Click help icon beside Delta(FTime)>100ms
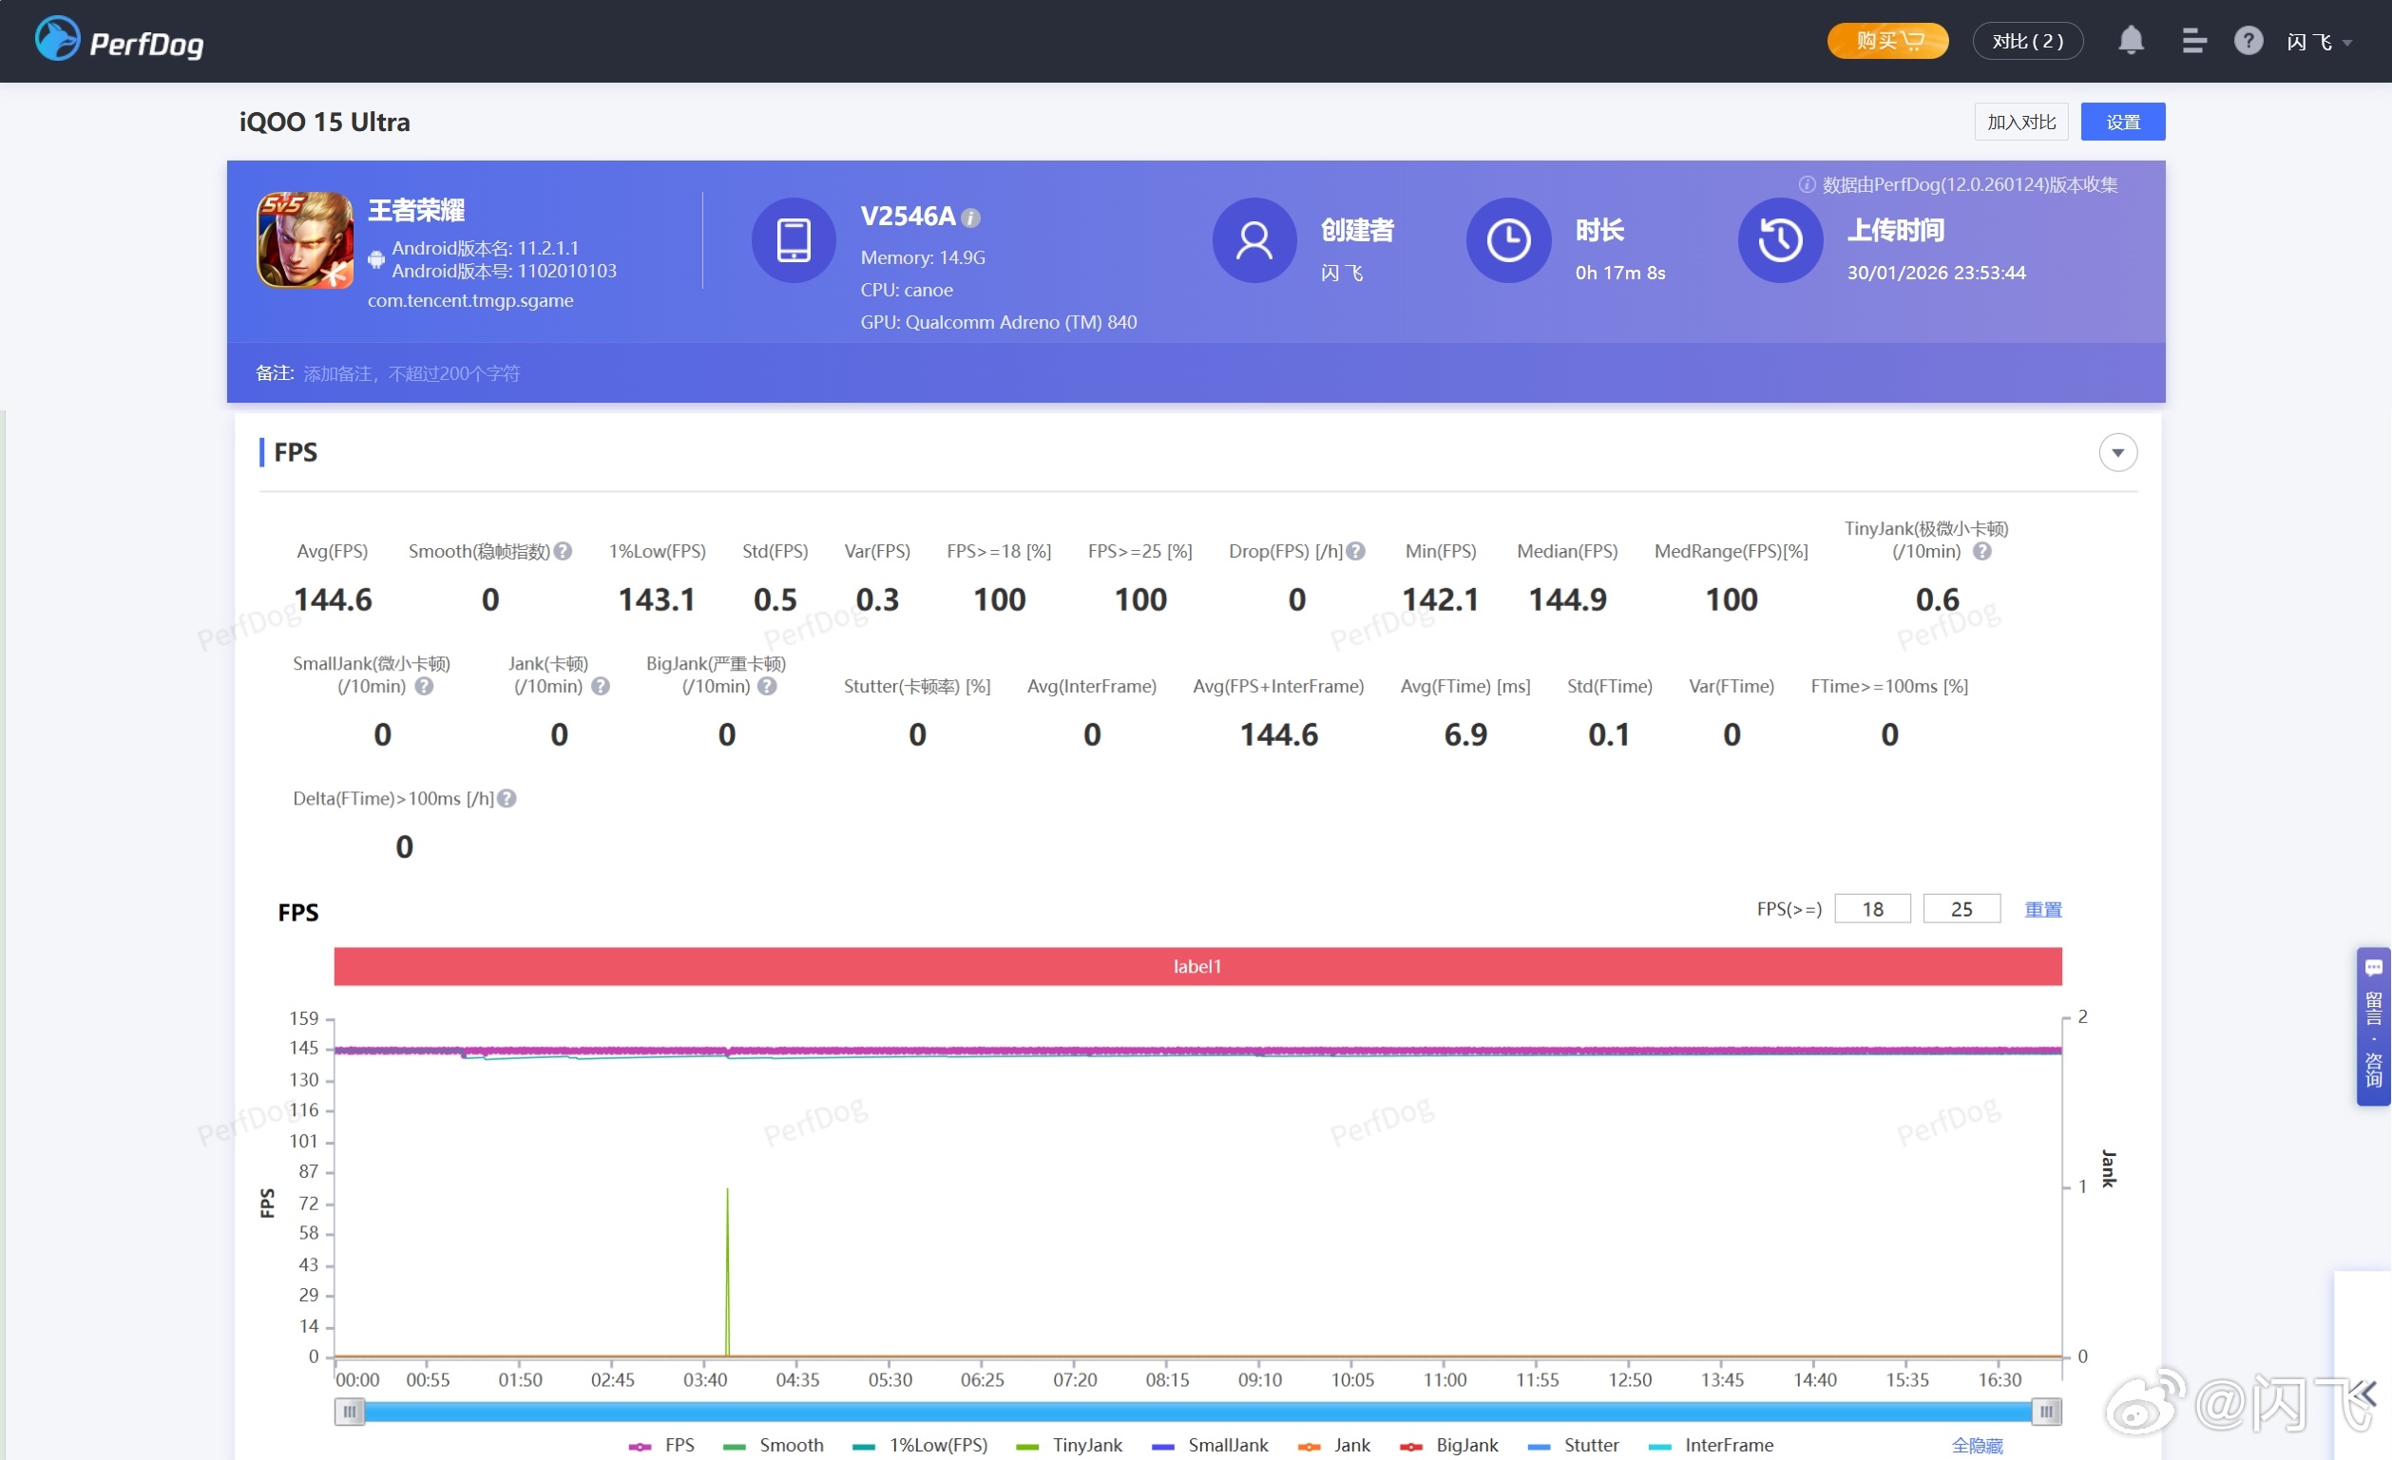 [507, 798]
